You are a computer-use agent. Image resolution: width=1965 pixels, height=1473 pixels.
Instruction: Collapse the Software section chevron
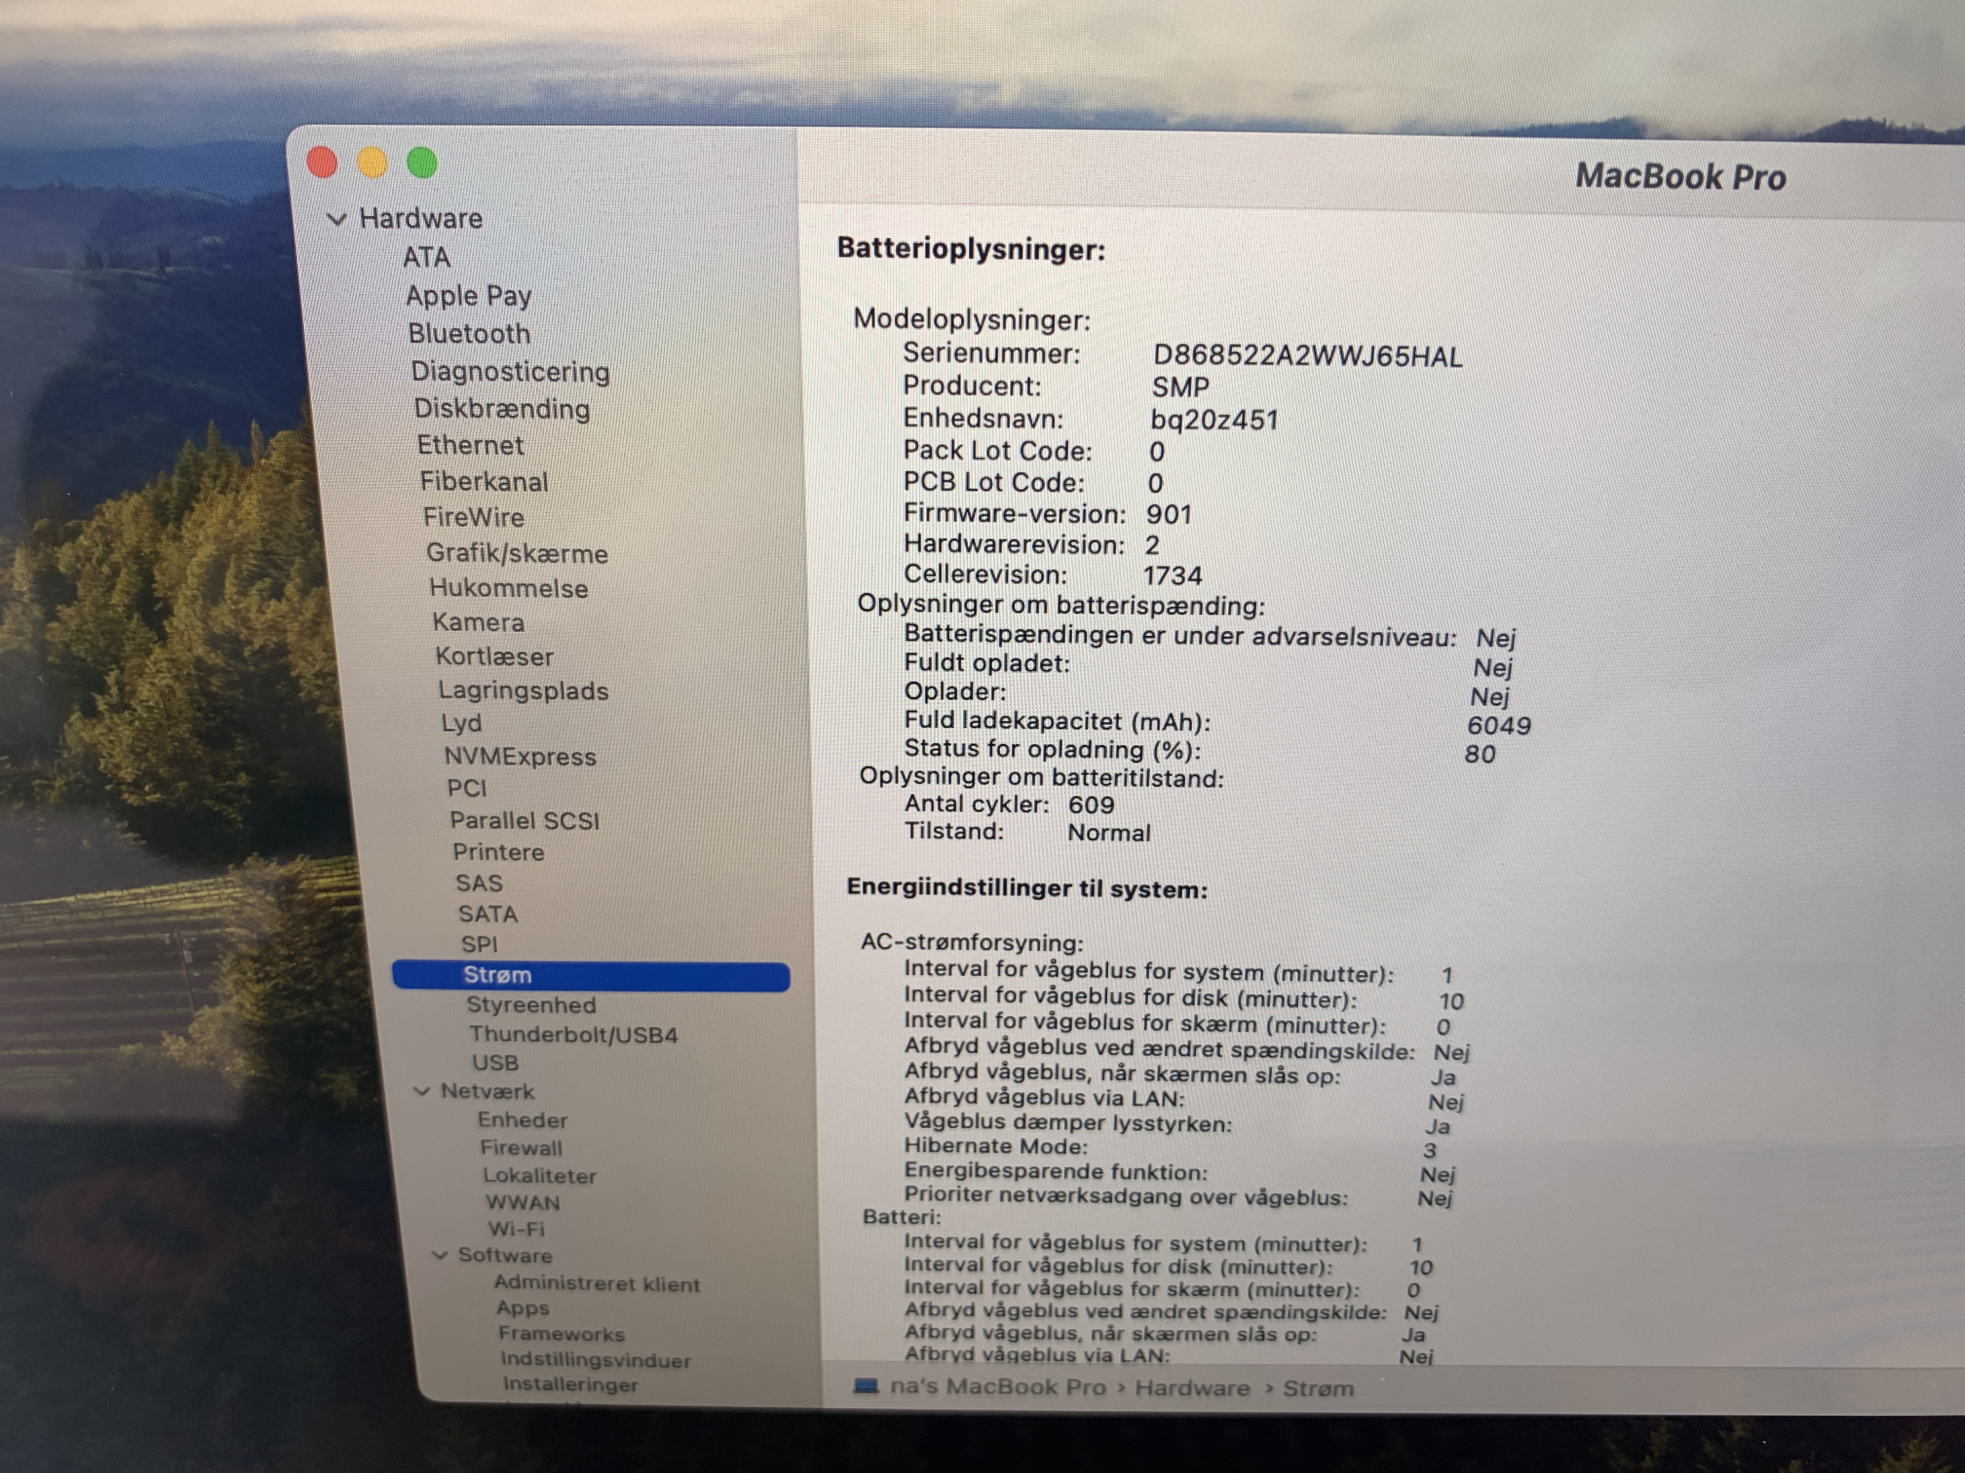click(440, 1255)
